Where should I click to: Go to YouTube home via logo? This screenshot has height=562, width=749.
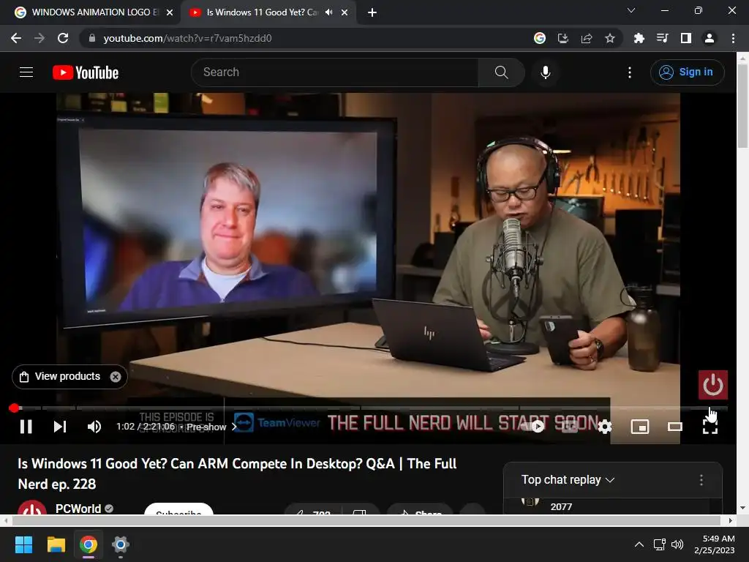(x=86, y=72)
